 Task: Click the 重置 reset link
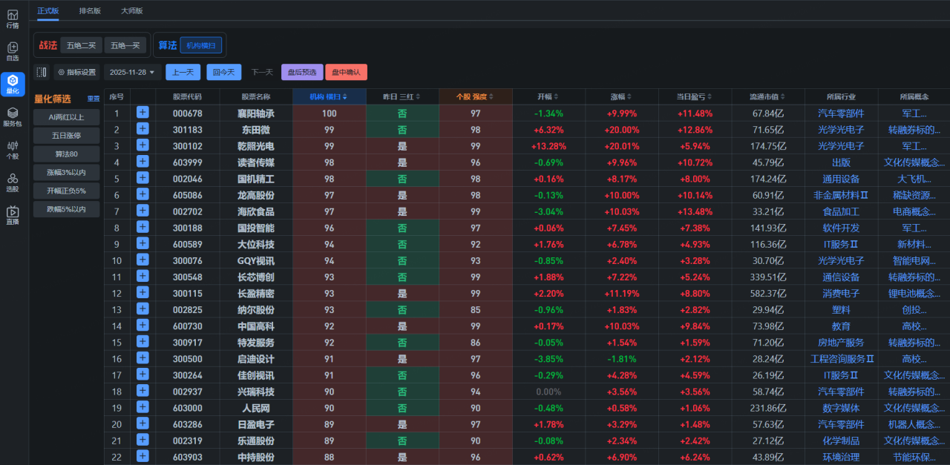(x=93, y=99)
